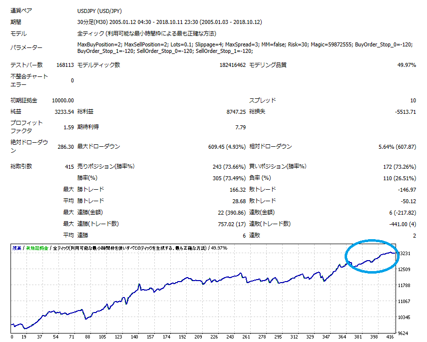Screen dimensions: 427x342
Task: Click chart y-axis label 10345
Action: tap(404, 318)
